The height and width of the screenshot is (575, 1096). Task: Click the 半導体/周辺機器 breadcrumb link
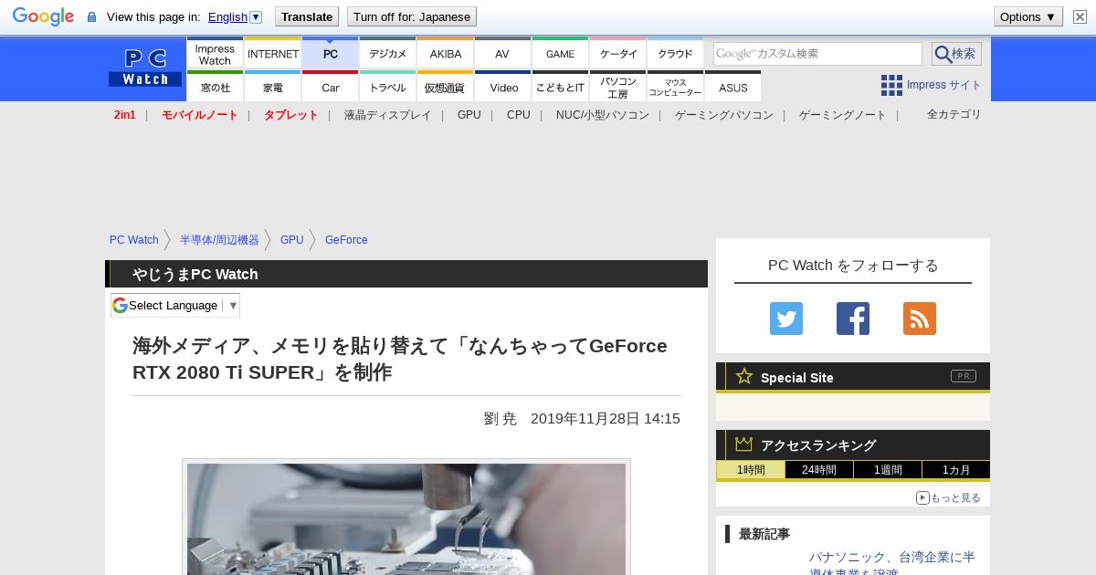click(219, 240)
